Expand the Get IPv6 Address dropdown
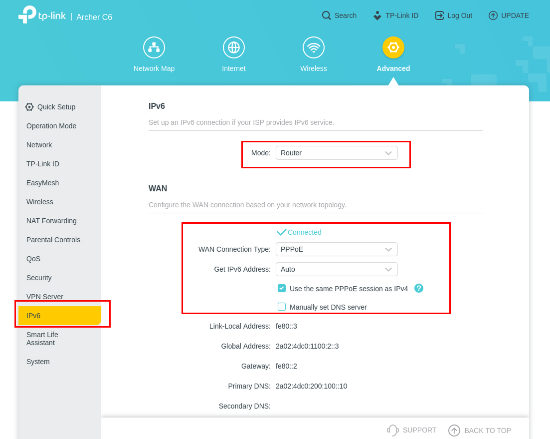 coord(337,269)
